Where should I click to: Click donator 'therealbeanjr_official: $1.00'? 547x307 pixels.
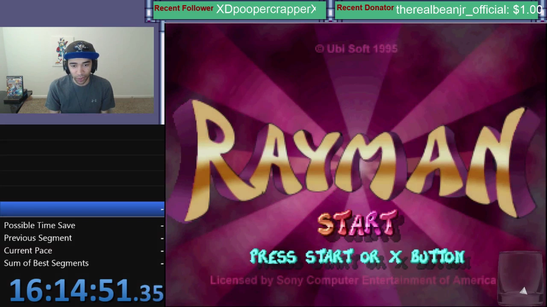tap(469, 10)
